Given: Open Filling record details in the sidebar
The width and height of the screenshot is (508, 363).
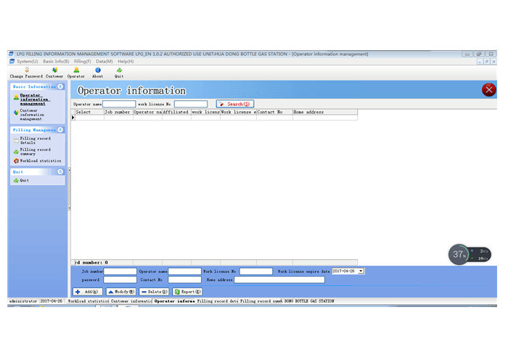Looking at the screenshot, I should pos(35,140).
